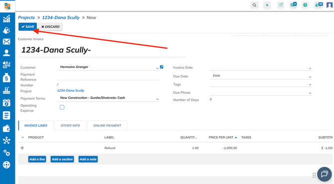The image size is (334, 184).
Task: Open the user profile avatar
Action: click(x=330, y=5)
